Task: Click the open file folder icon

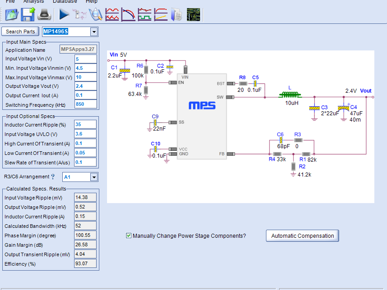Action: pos(12,14)
